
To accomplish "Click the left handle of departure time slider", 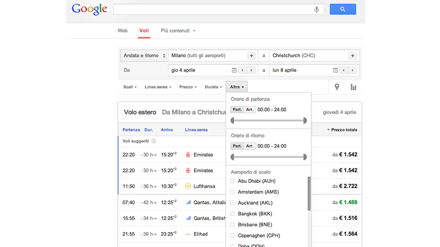I will 232,120.
